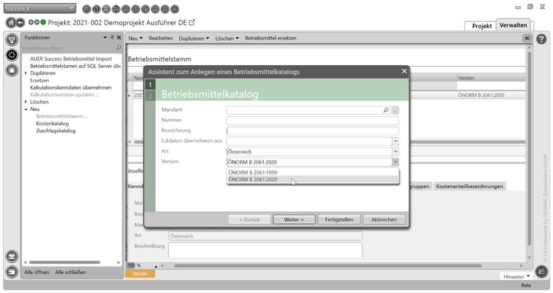Click the window panel sidebar icon below the asterisk
This screenshot has width=553, height=293.
(12, 70)
